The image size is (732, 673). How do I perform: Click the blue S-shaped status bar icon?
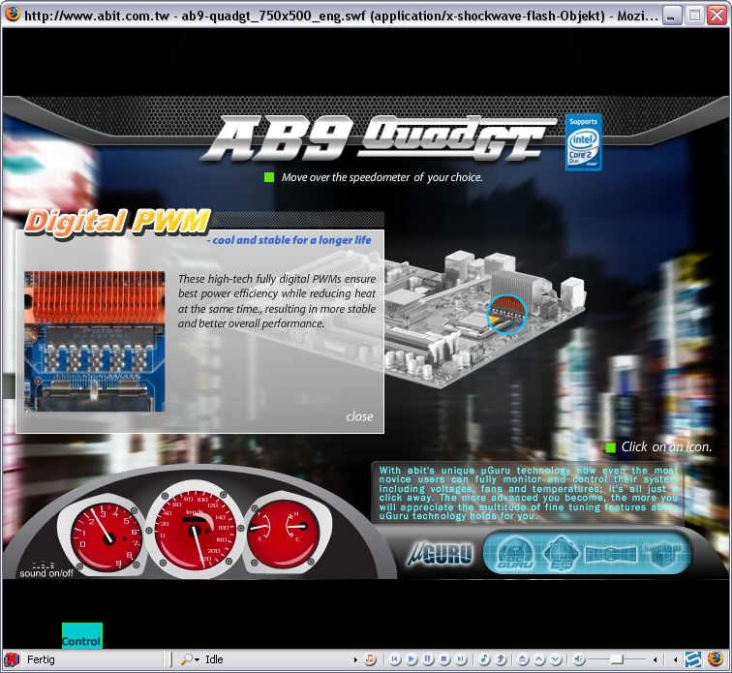(x=693, y=659)
